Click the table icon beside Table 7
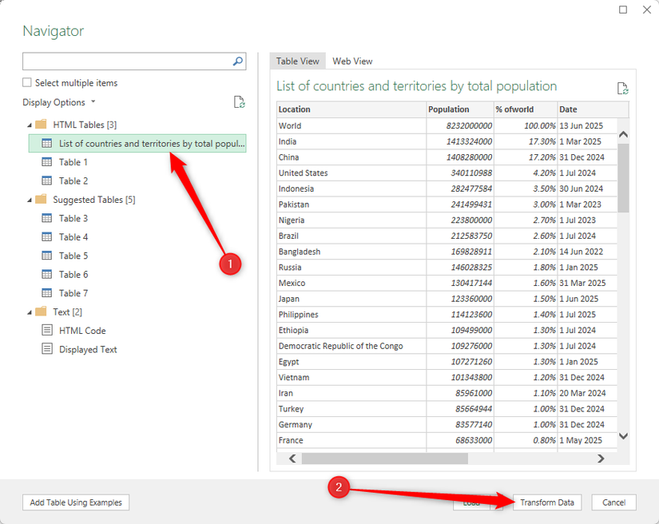659x524 pixels. pos(46,292)
